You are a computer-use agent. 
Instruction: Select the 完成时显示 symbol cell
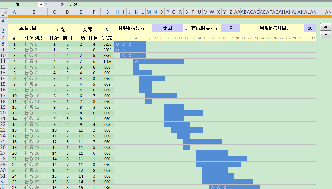pos(231,28)
